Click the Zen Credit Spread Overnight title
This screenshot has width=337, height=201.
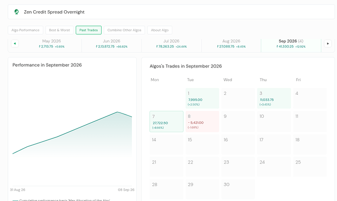tap(54, 12)
